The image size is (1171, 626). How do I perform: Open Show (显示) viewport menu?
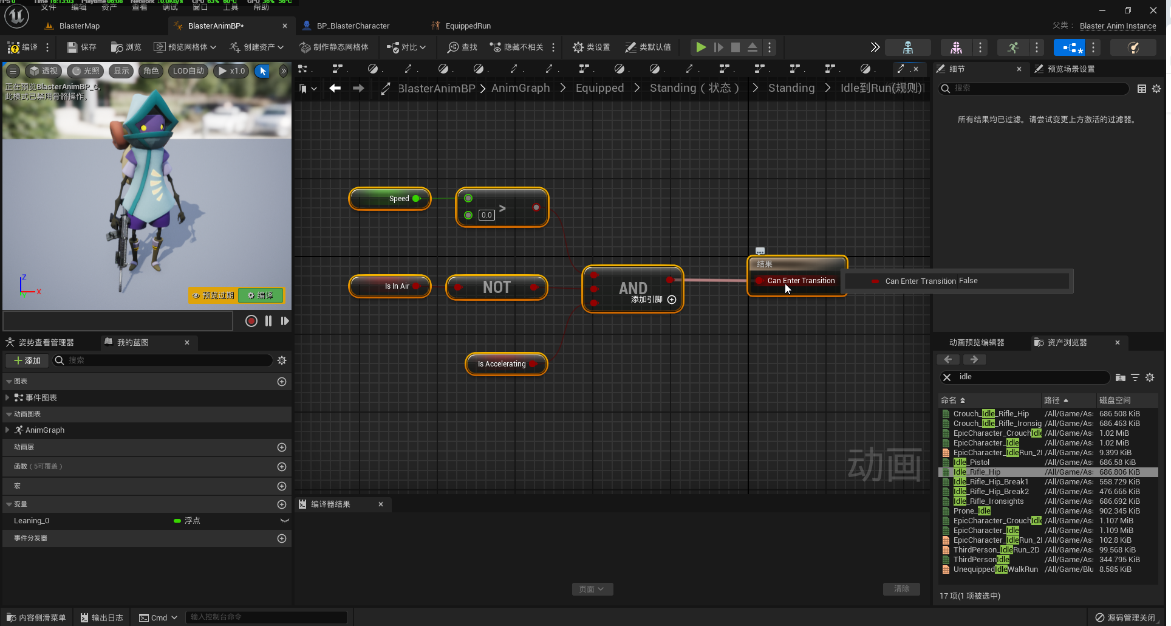click(x=121, y=71)
